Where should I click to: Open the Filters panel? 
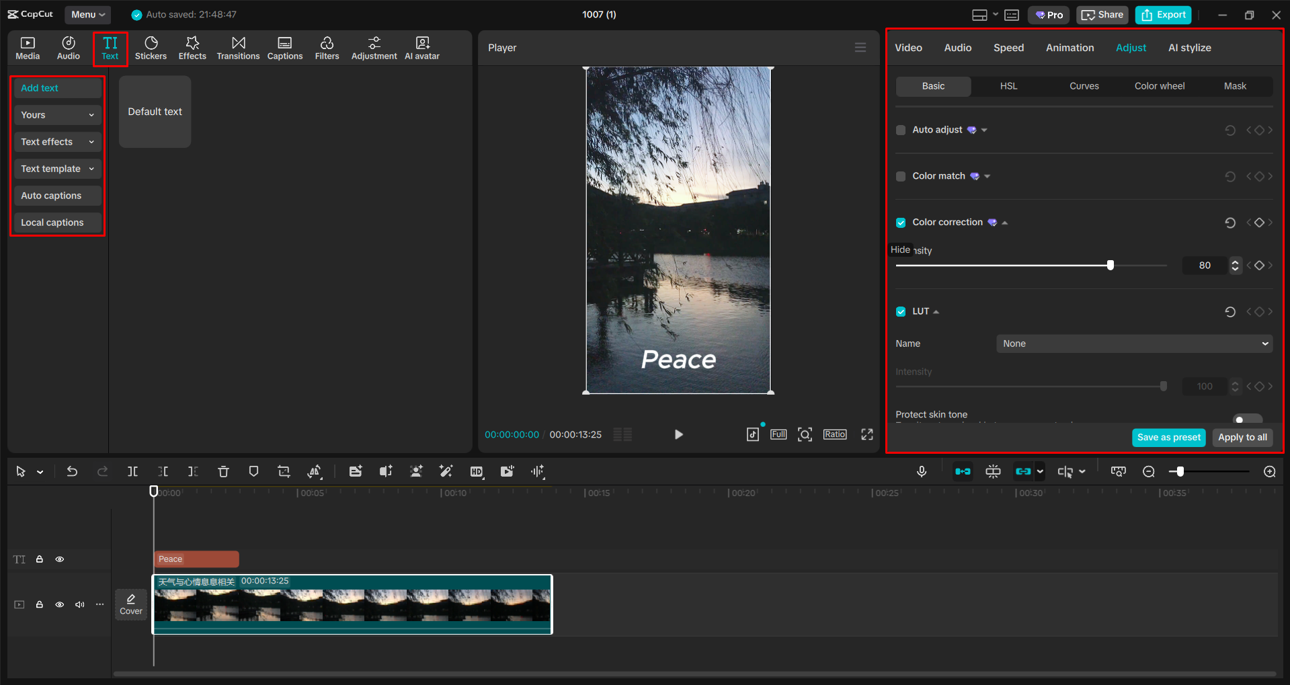[x=327, y=47]
